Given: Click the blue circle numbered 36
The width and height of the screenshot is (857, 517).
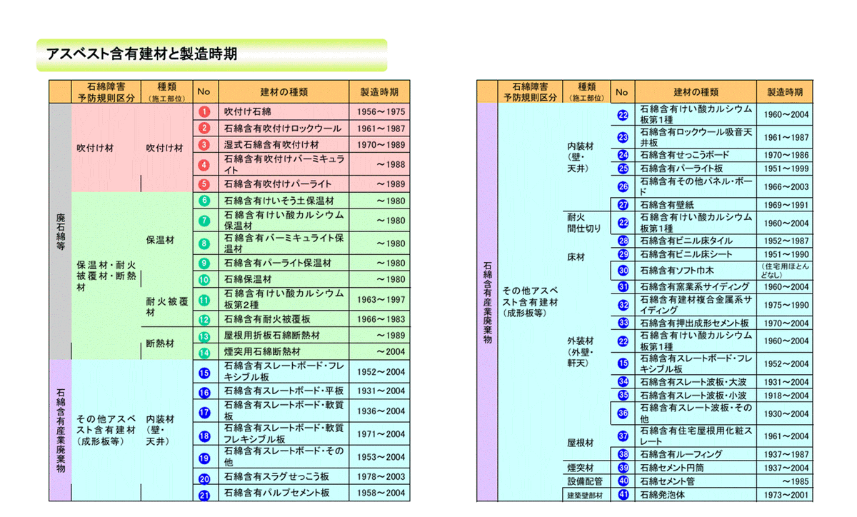Looking at the screenshot, I should pyautogui.click(x=623, y=413).
